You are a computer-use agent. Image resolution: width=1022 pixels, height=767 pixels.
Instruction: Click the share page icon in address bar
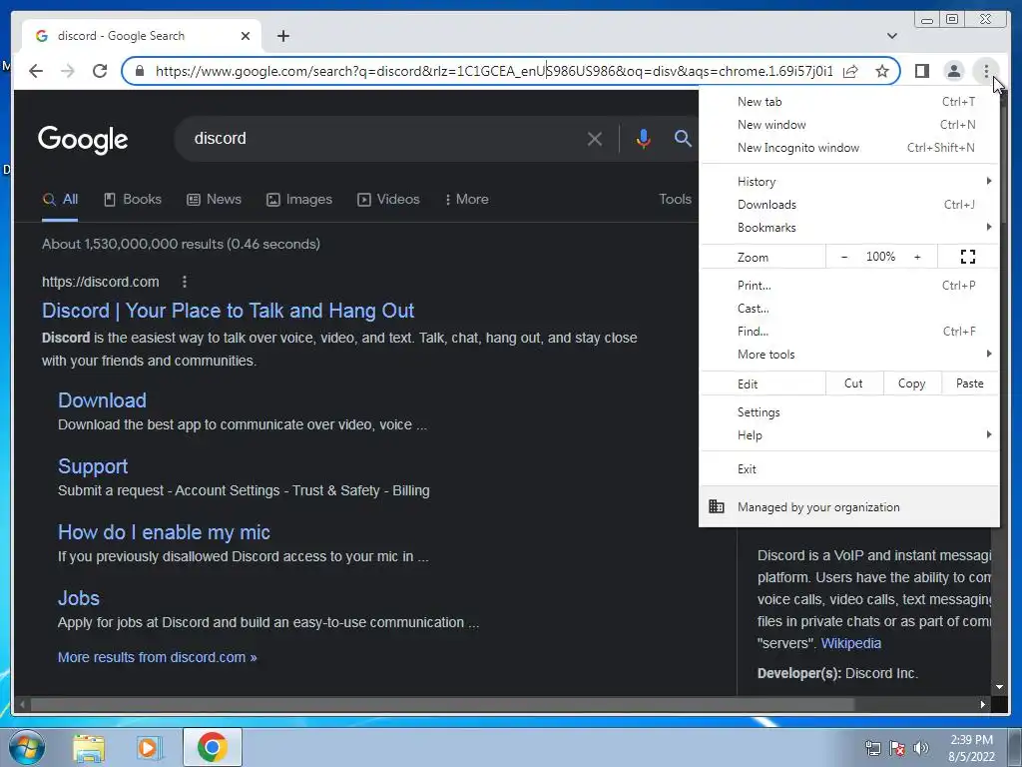click(850, 71)
